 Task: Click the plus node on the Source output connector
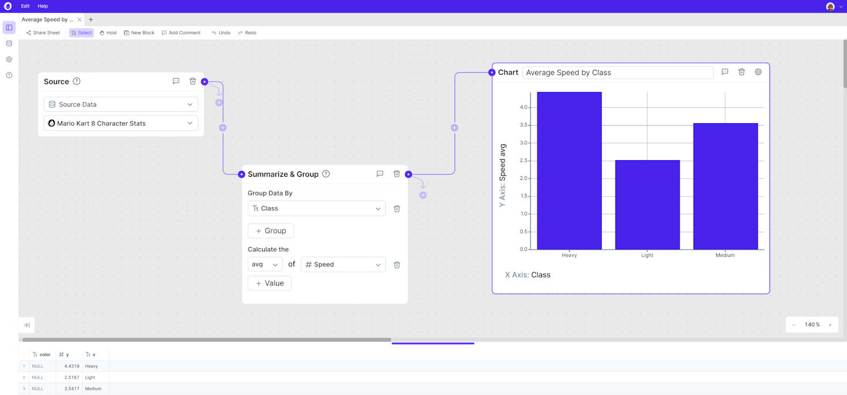[219, 102]
